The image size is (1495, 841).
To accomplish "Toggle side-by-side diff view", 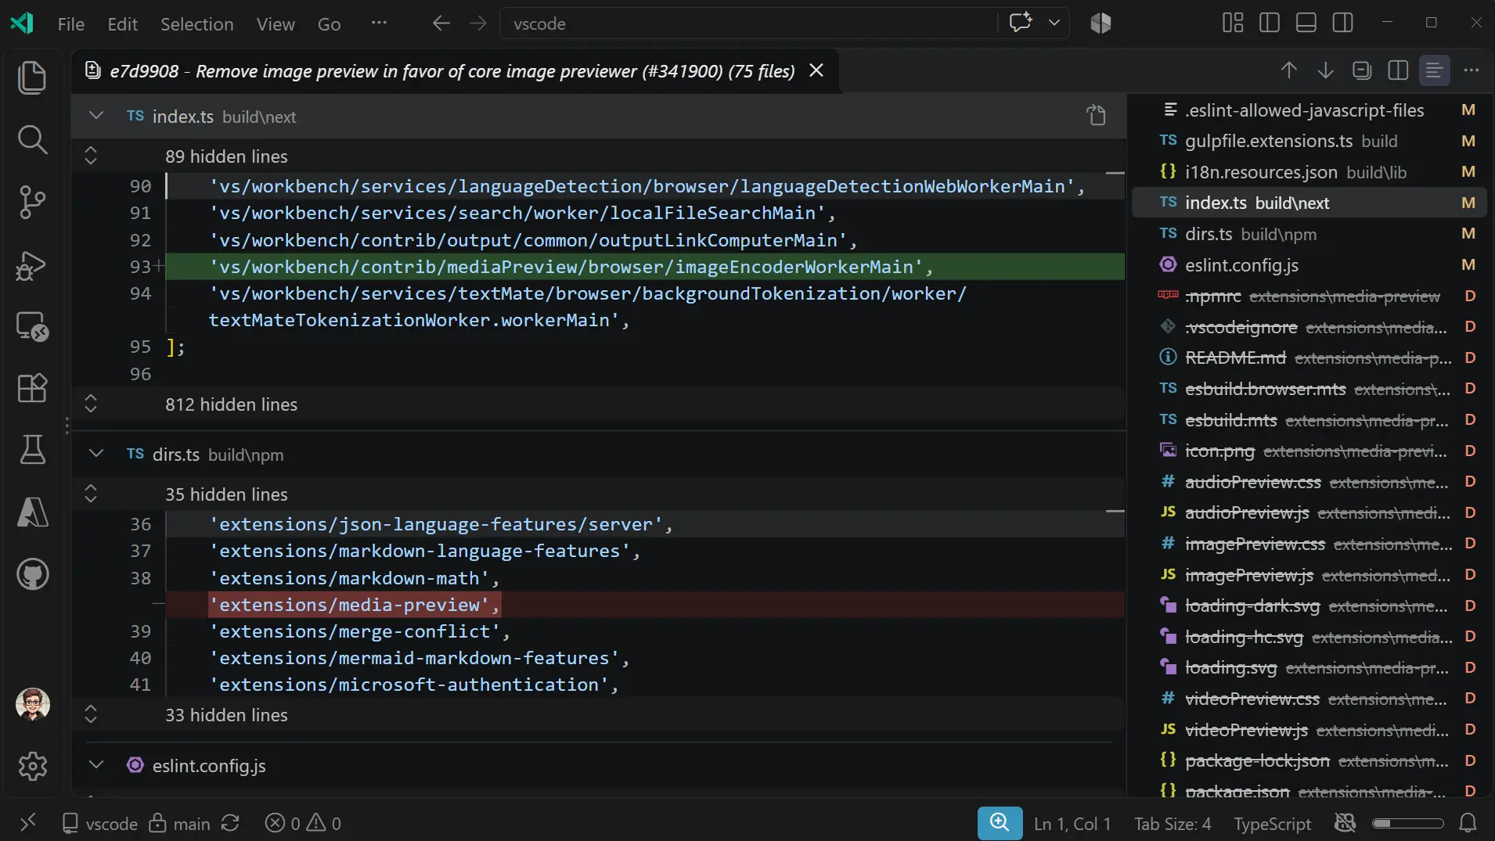I will click(1398, 70).
